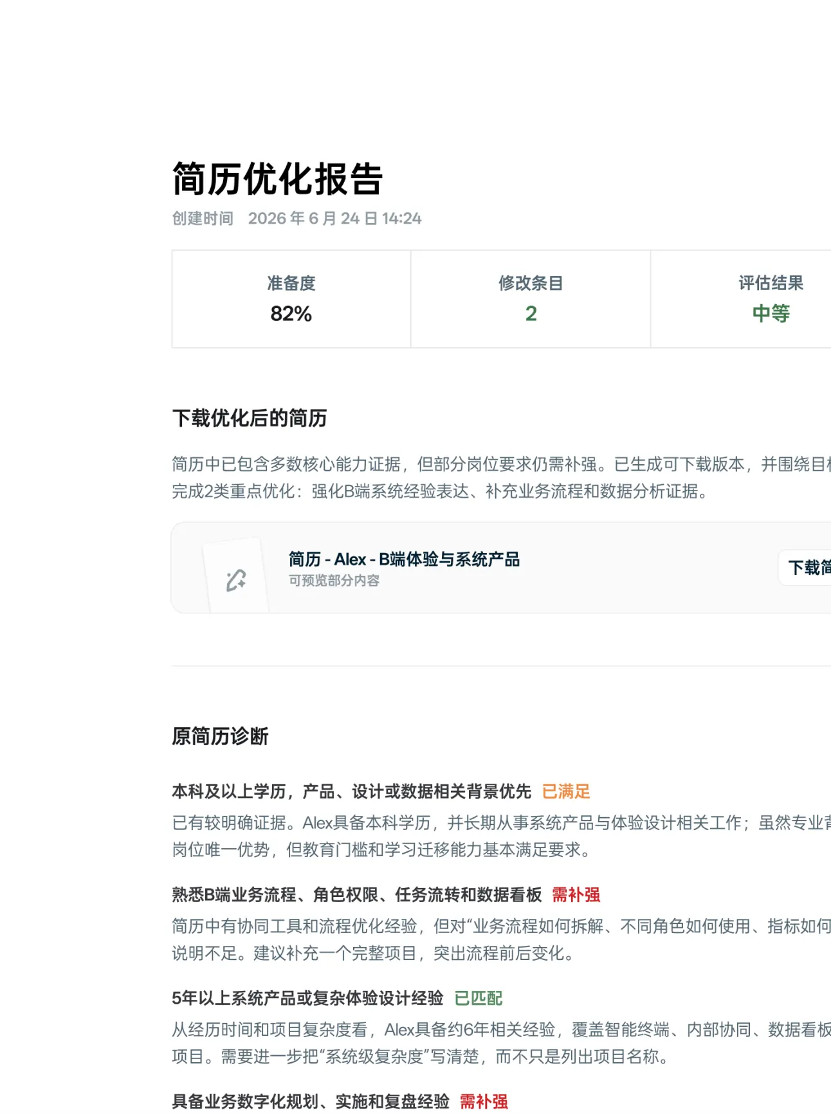Click the 可预览部分内容 subtitle under the file name
The height and width of the screenshot is (1113, 831).
click(334, 581)
